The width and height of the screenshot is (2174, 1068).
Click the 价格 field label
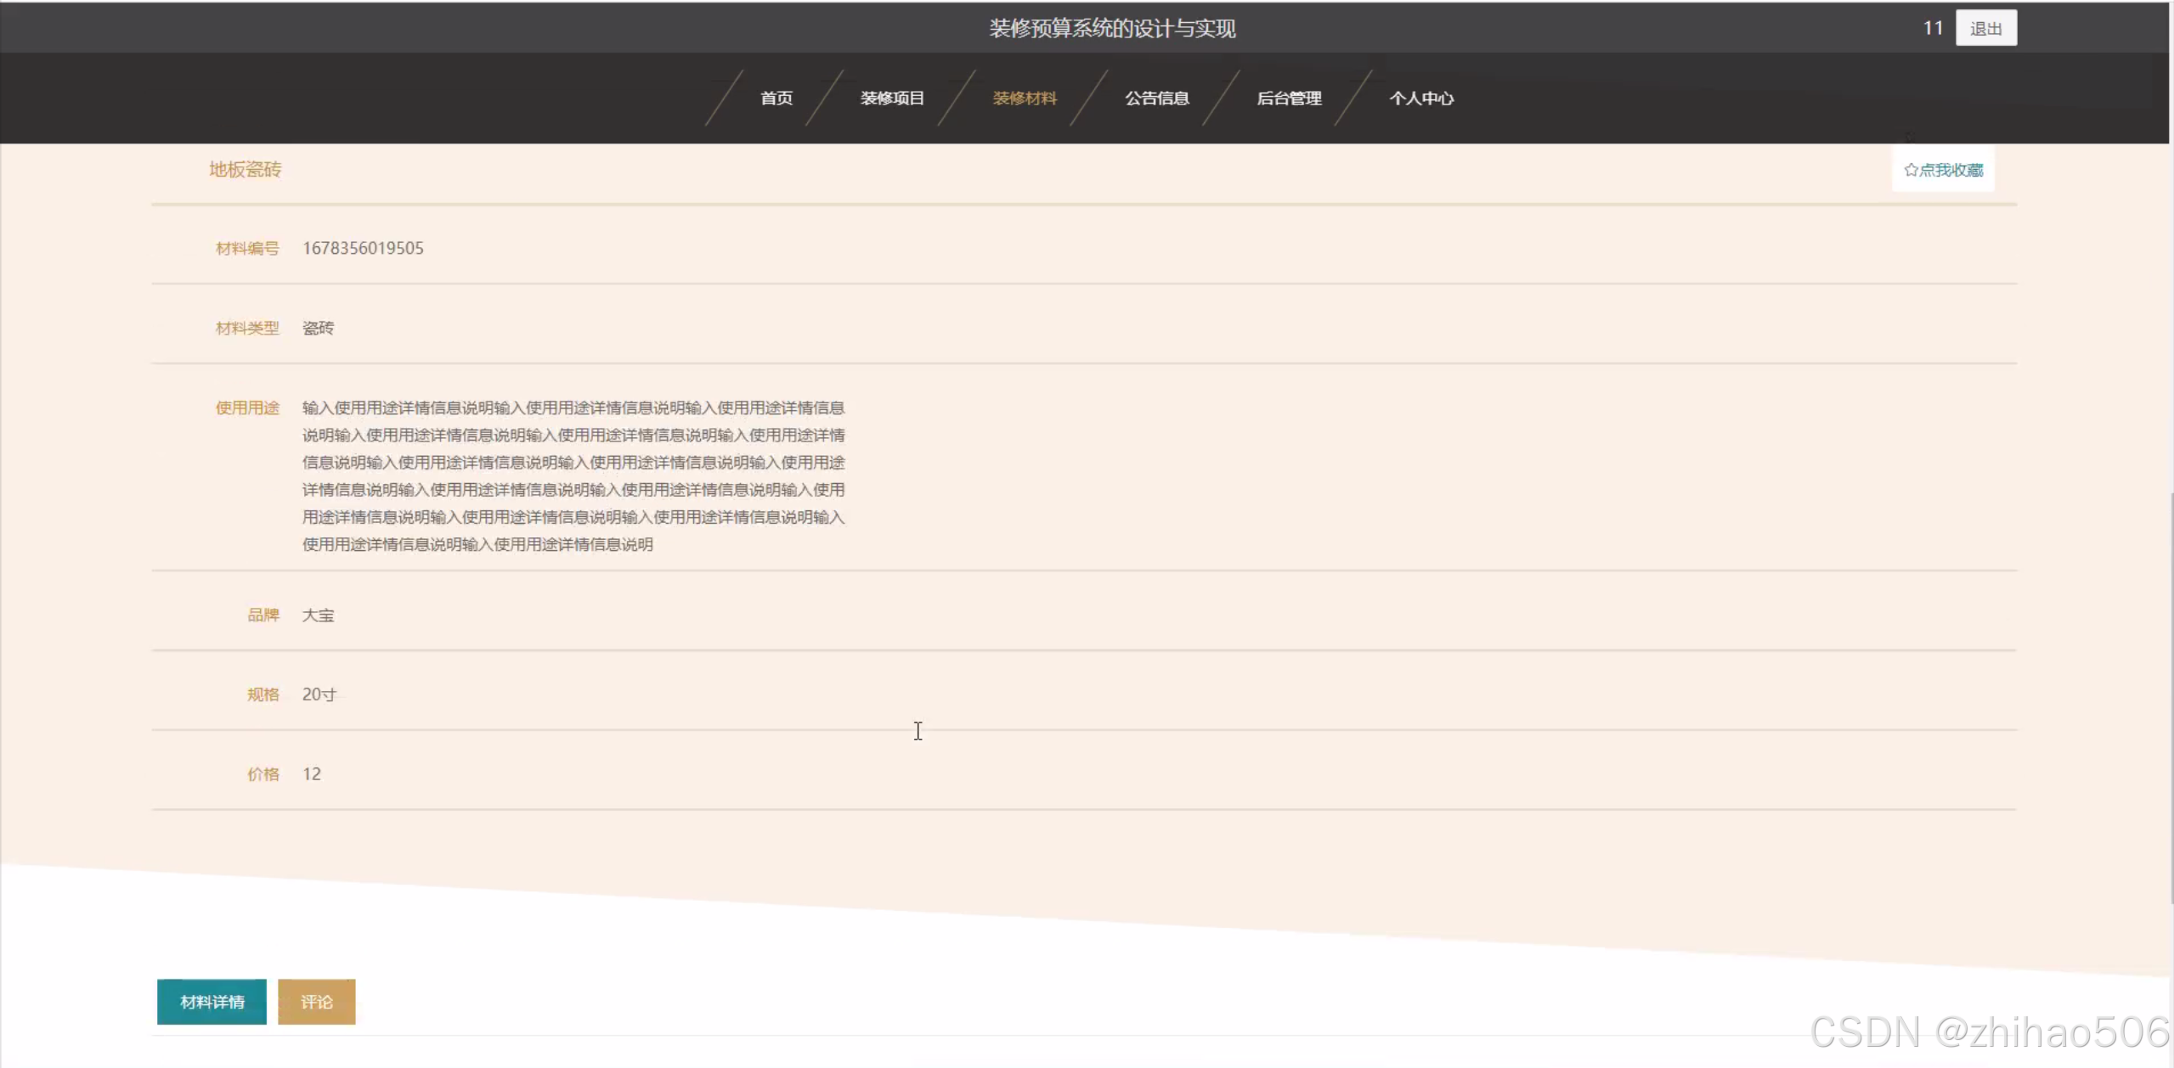[x=263, y=774]
